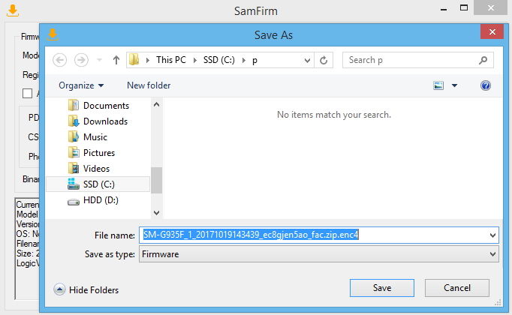
Task: Click navigation pane scroll up arrow
Action: tap(156, 105)
